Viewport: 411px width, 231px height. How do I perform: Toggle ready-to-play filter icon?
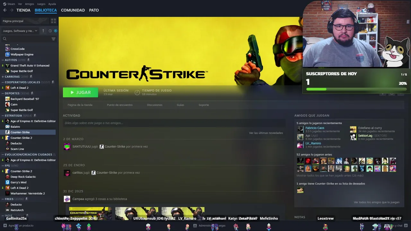[56, 31]
